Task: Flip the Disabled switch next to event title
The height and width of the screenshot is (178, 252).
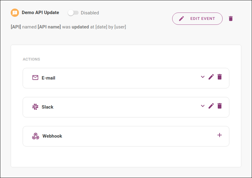Action: [x=73, y=13]
